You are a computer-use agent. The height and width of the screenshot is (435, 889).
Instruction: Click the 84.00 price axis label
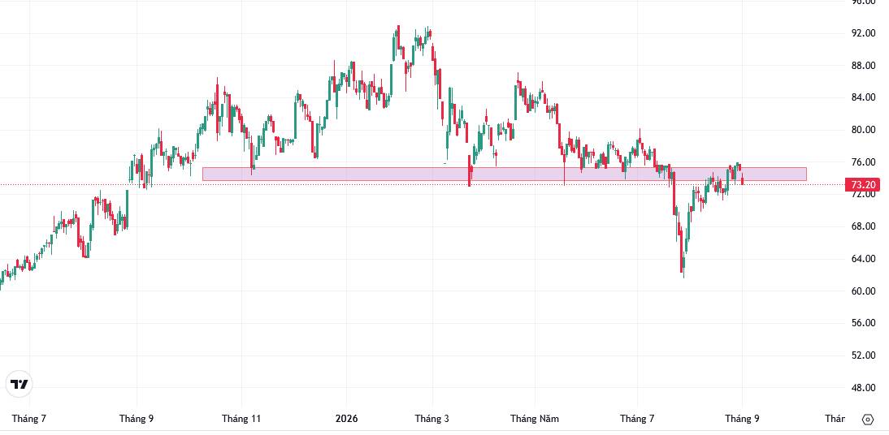click(x=864, y=97)
